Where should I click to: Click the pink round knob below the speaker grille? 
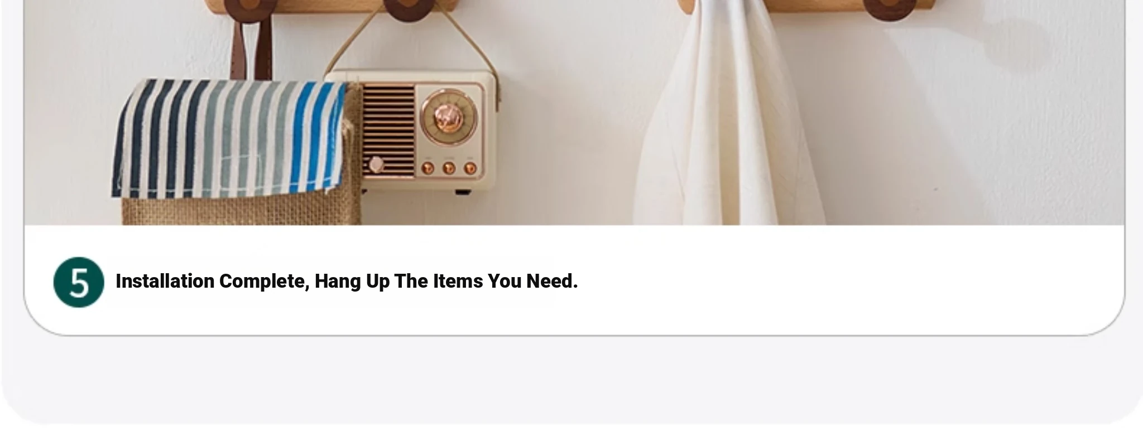click(376, 165)
